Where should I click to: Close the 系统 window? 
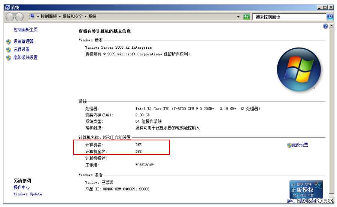tap(331, 7)
